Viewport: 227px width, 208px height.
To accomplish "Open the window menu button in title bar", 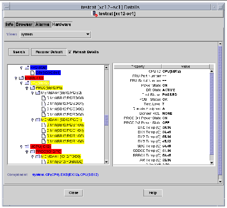I will coord(7,7).
